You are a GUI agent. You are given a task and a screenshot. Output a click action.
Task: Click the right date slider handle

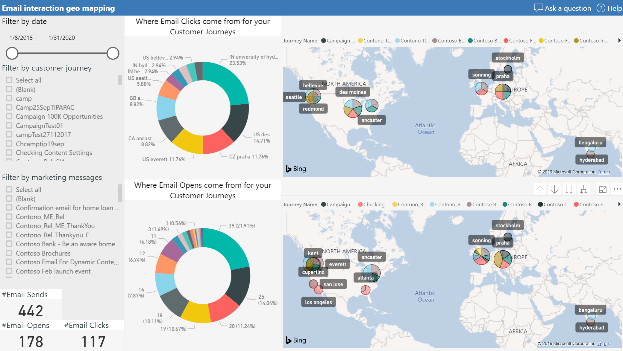click(113, 53)
